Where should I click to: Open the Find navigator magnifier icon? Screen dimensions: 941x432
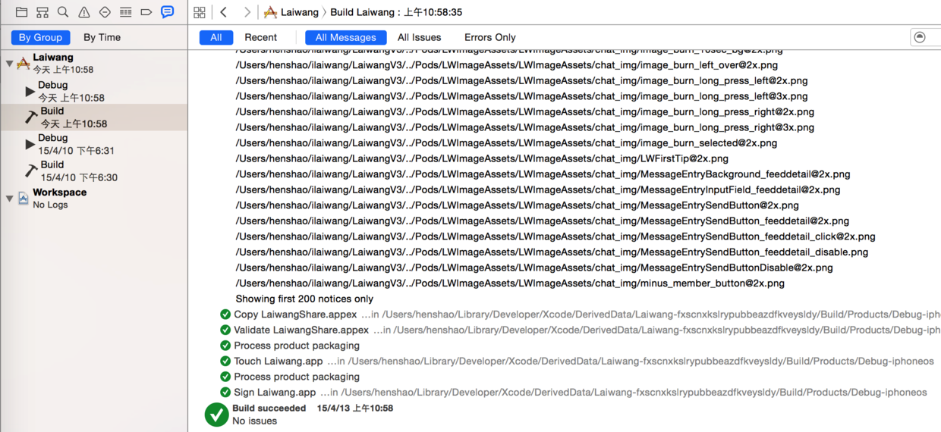63,12
